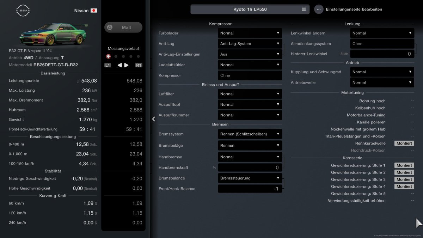Open the Bremsbeläge dropdown

tap(250, 145)
